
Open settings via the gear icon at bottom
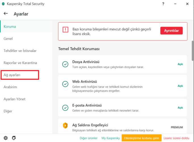click(6, 138)
